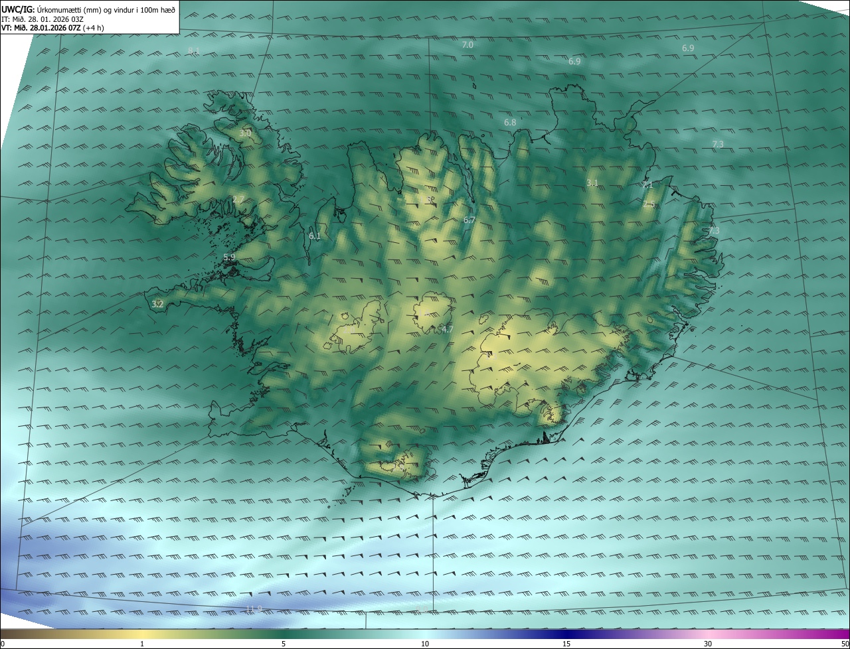
Task: Click the colorbar tick label 5
Action: [x=284, y=644]
